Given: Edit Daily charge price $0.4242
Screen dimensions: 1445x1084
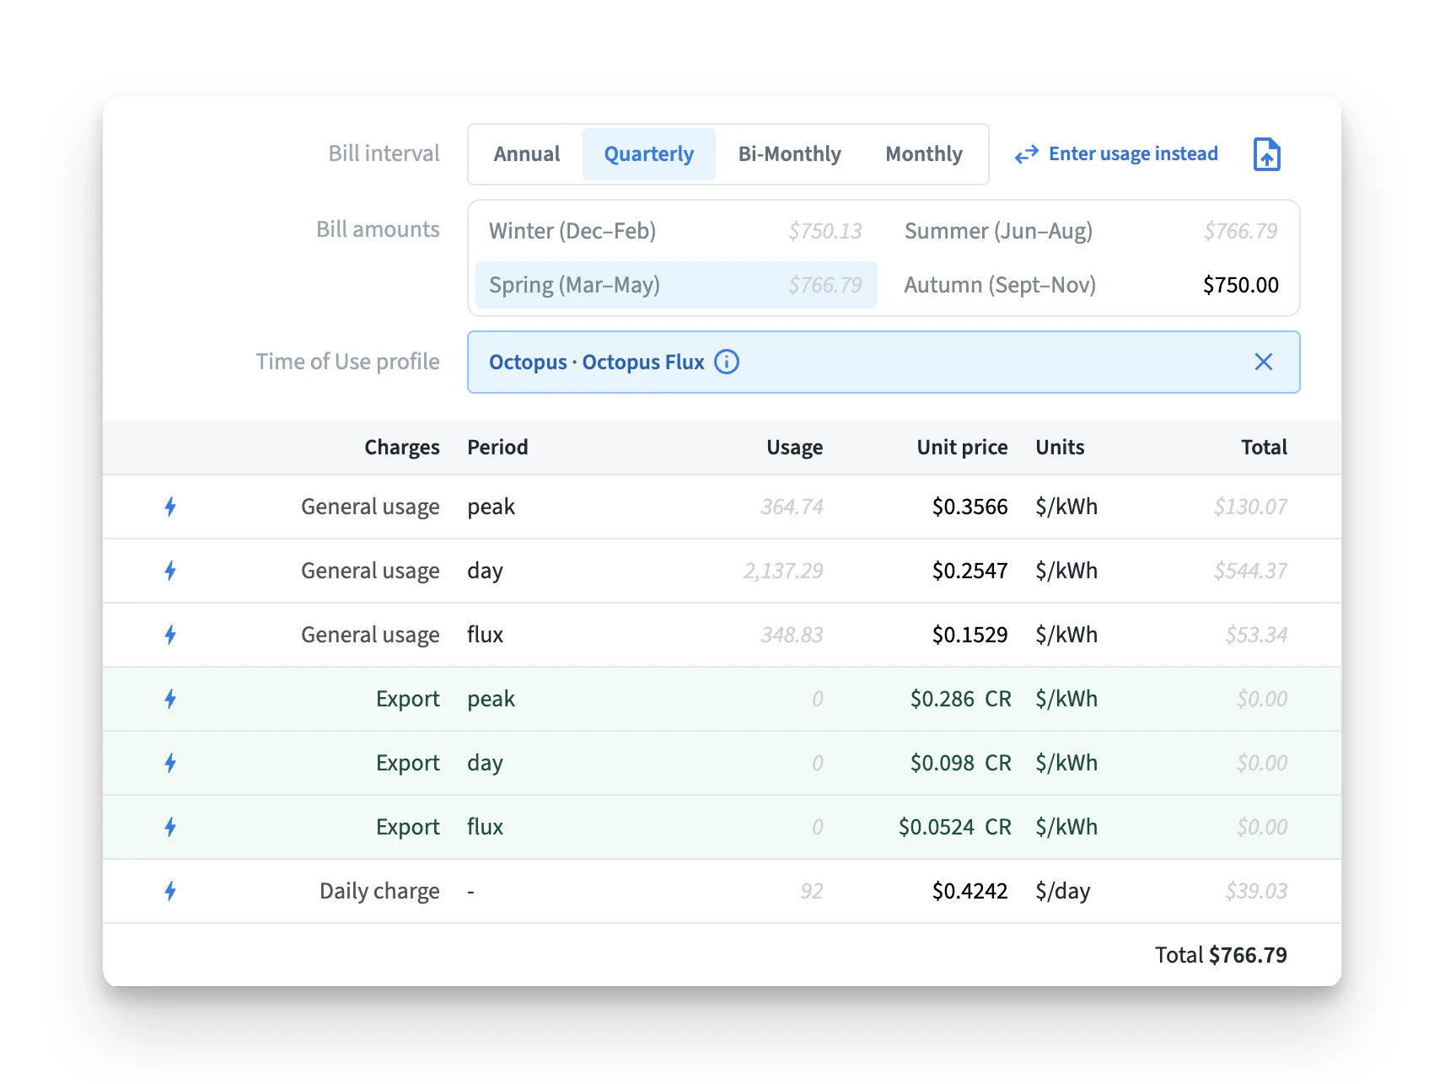Looking at the screenshot, I should coord(970,891).
